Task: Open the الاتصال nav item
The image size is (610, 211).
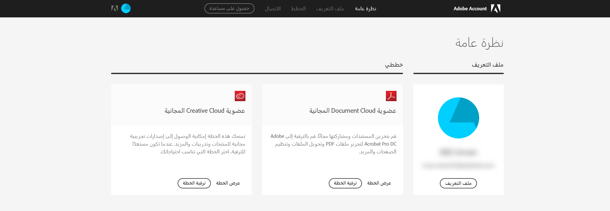Action: (x=273, y=9)
